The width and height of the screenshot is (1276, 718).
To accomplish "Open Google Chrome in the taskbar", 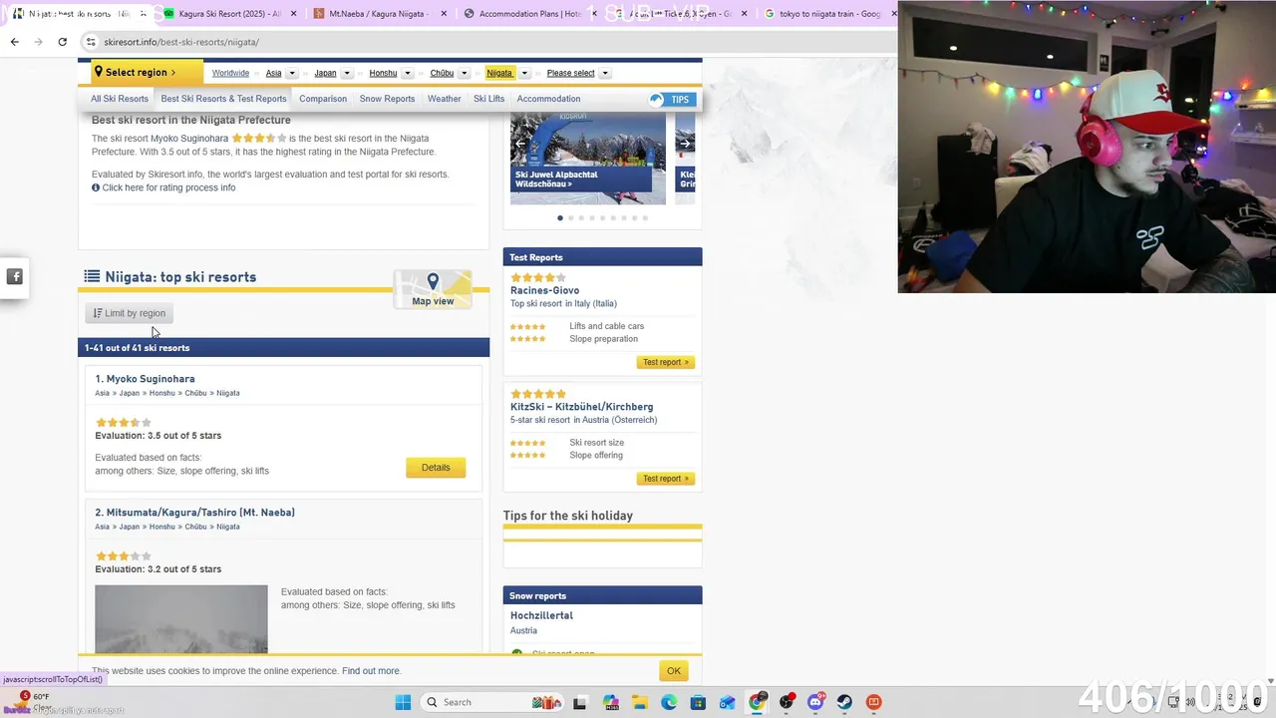I will pos(757,702).
